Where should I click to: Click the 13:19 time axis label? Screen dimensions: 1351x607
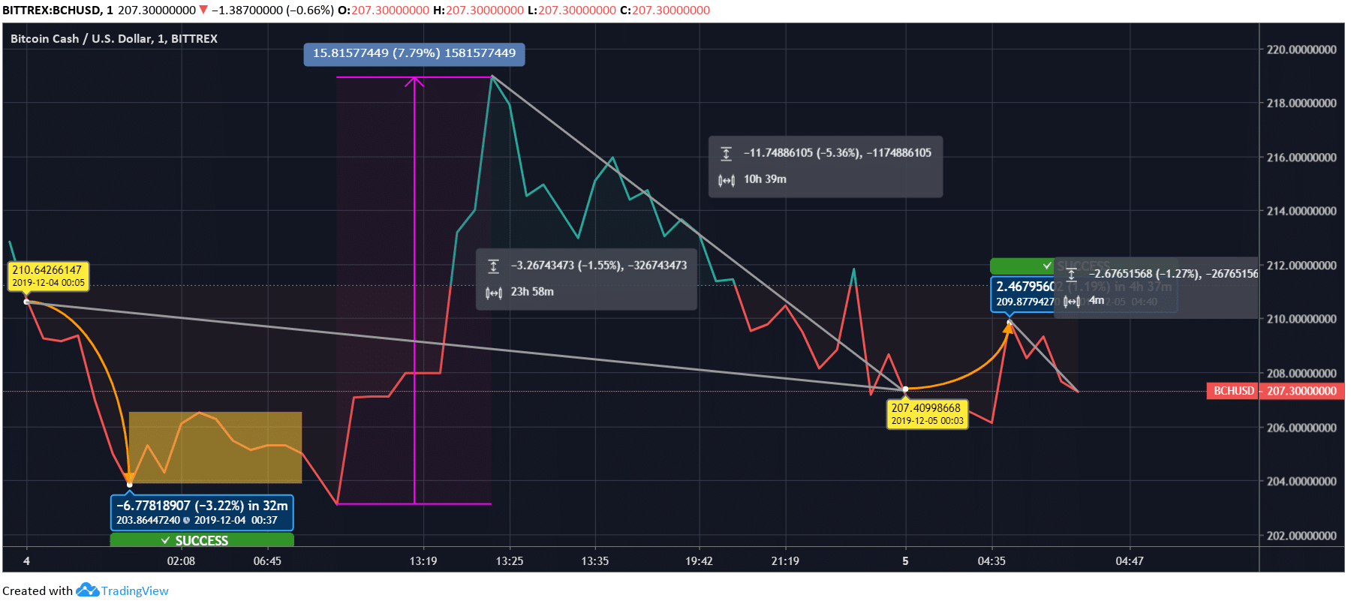(423, 561)
